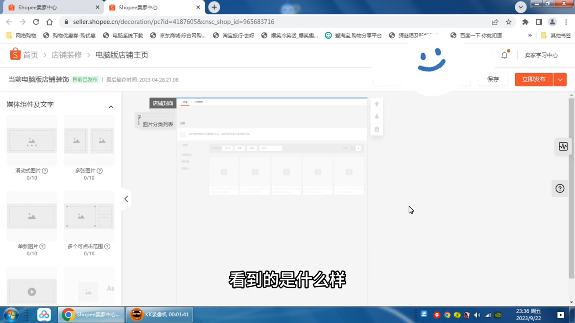Collapse the 媒体组件及文字 section
This screenshot has height=323, width=575.
[111, 106]
